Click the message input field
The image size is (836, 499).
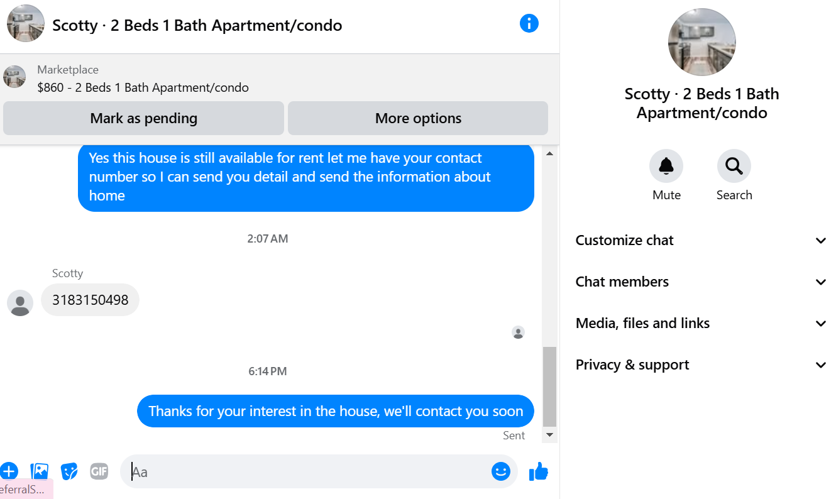click(308, 471)
